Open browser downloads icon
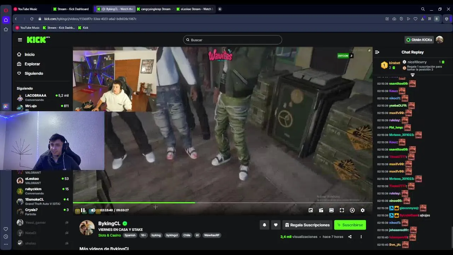The height and width of the screenshot is (255, 453). [x=423, y=19]
